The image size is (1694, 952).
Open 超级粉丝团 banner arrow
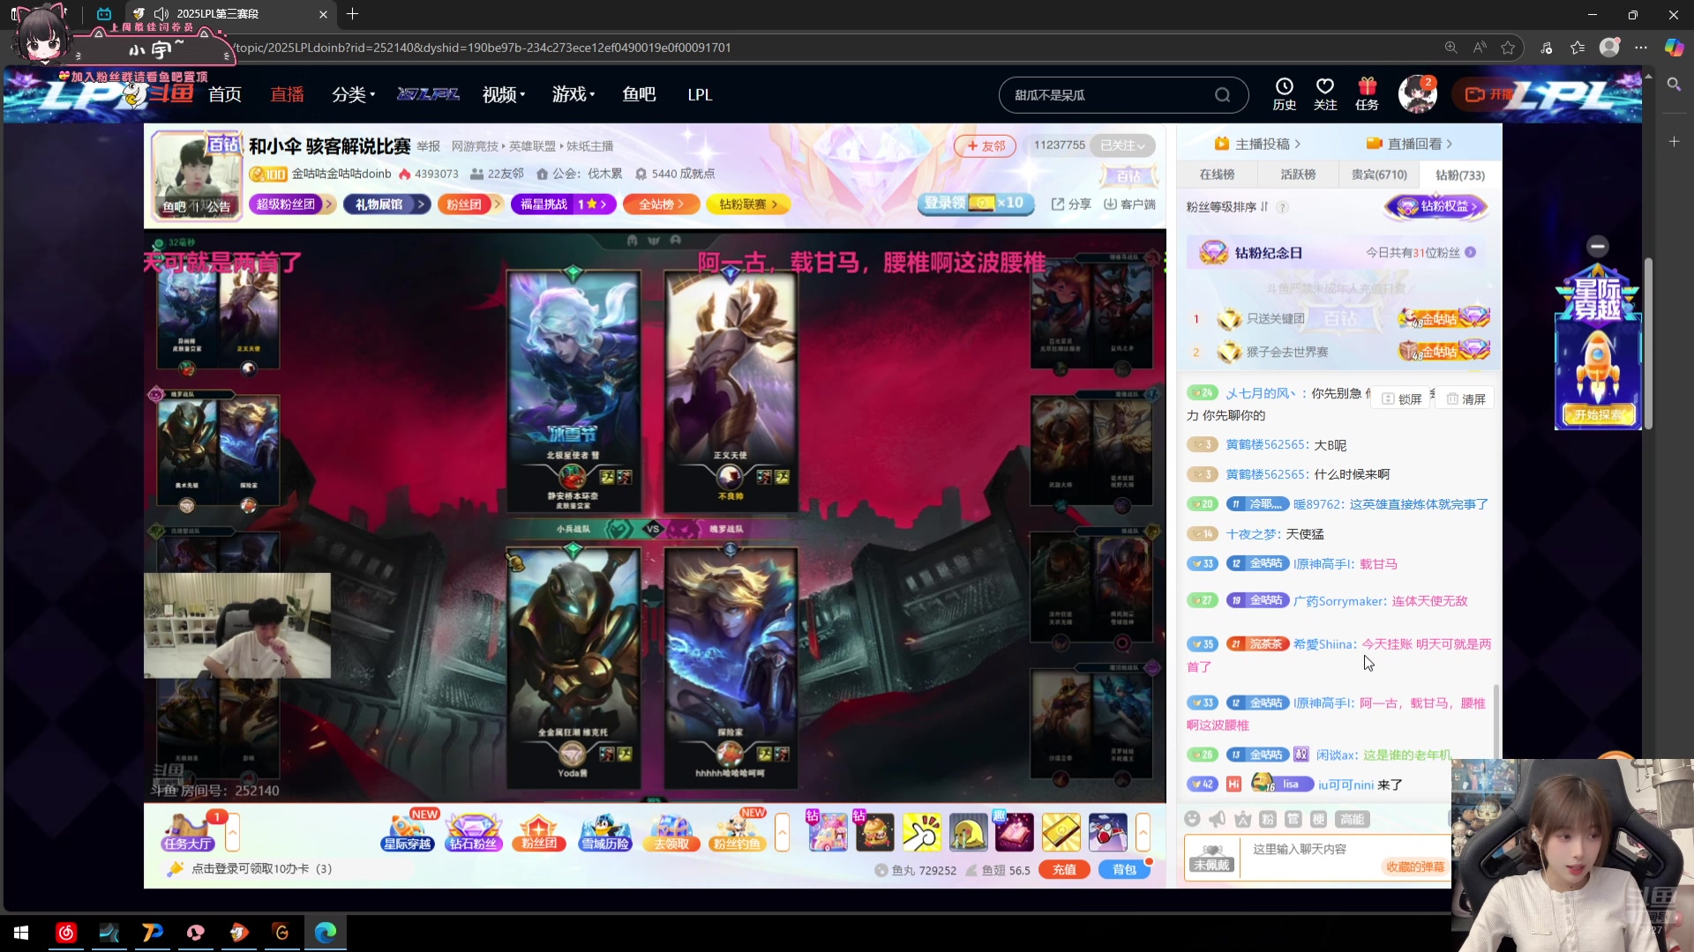click(x=328, y=205)
